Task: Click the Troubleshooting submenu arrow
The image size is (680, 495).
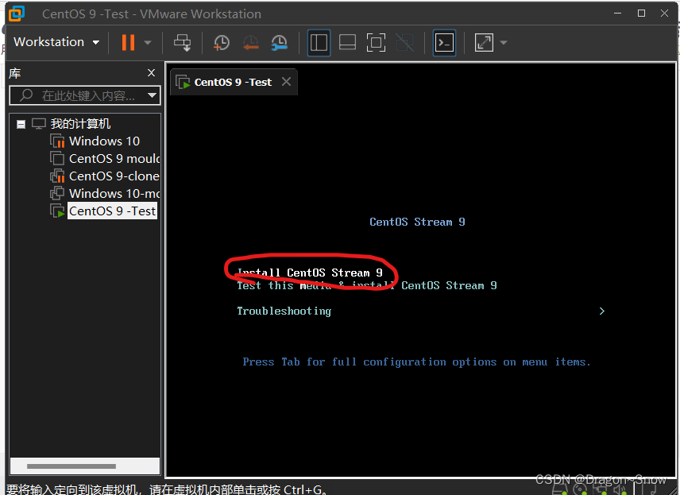Action: click(x=601, y=311)
